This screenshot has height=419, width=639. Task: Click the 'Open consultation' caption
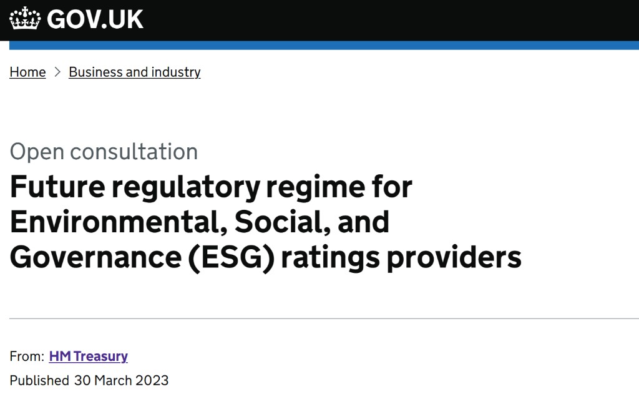104,152
